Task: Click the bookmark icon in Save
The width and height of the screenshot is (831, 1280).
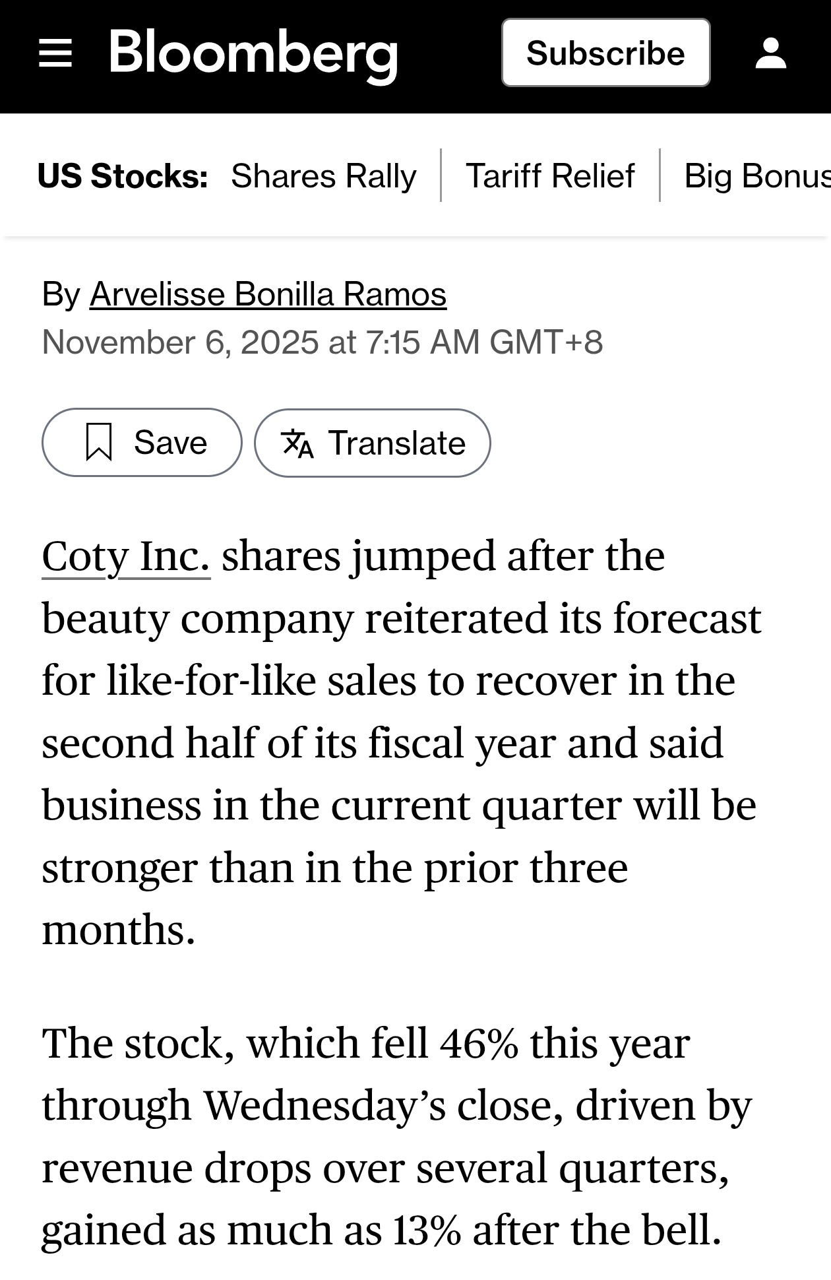Action: tap(99, 442)
